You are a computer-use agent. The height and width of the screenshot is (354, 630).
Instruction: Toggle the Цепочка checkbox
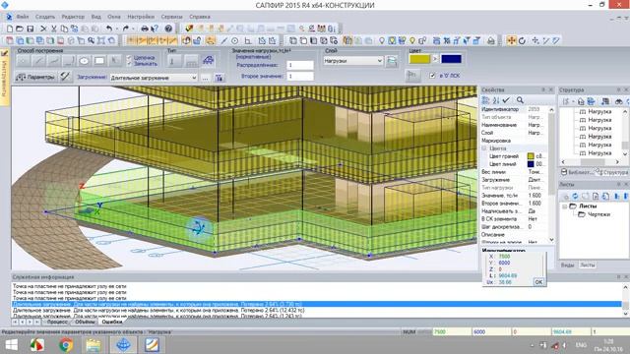pyautogui.click(x=129, y=58)
